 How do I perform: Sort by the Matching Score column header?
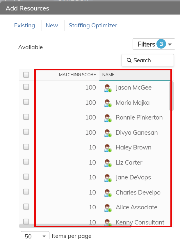pyautogui.click(x=77, y=75)
